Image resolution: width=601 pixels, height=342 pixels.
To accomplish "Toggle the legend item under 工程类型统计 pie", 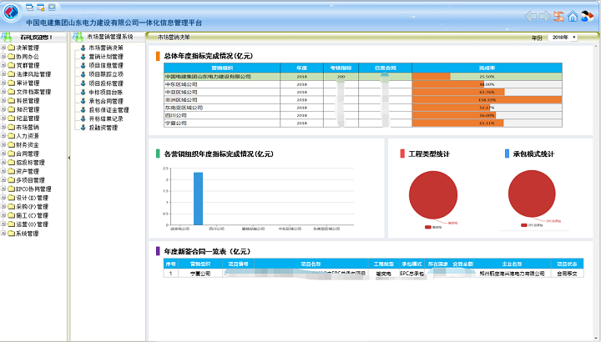I will pyautogui.click(x=433, y=227).
